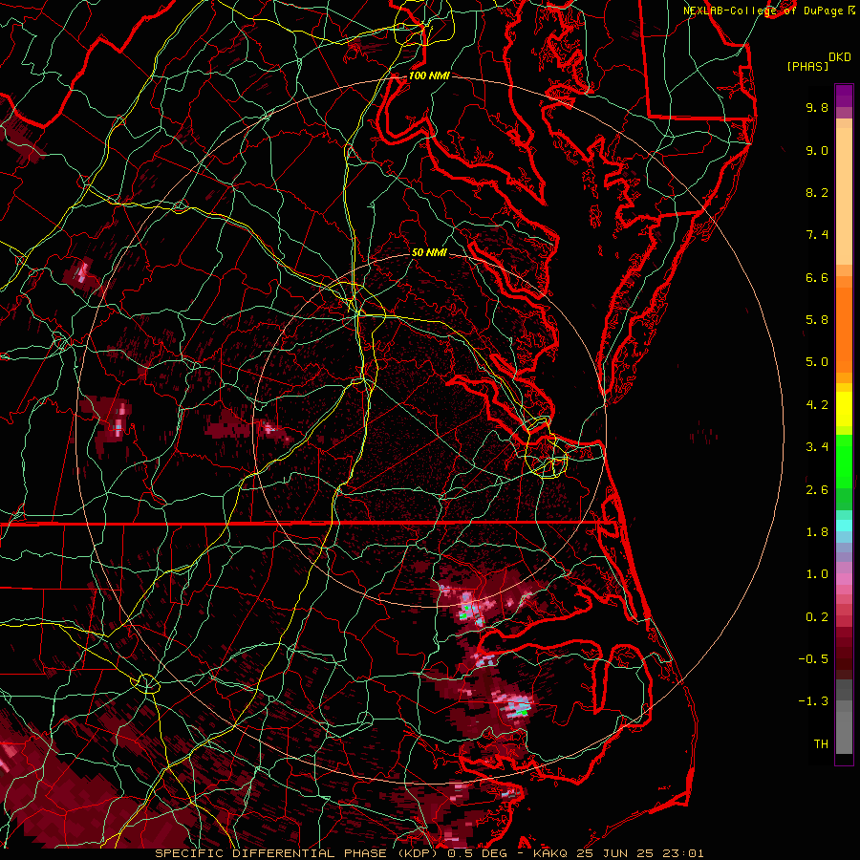Click the "100 NMI" range ring label
The height and width of the screenshot is (860, 860).
pos(429,75)
